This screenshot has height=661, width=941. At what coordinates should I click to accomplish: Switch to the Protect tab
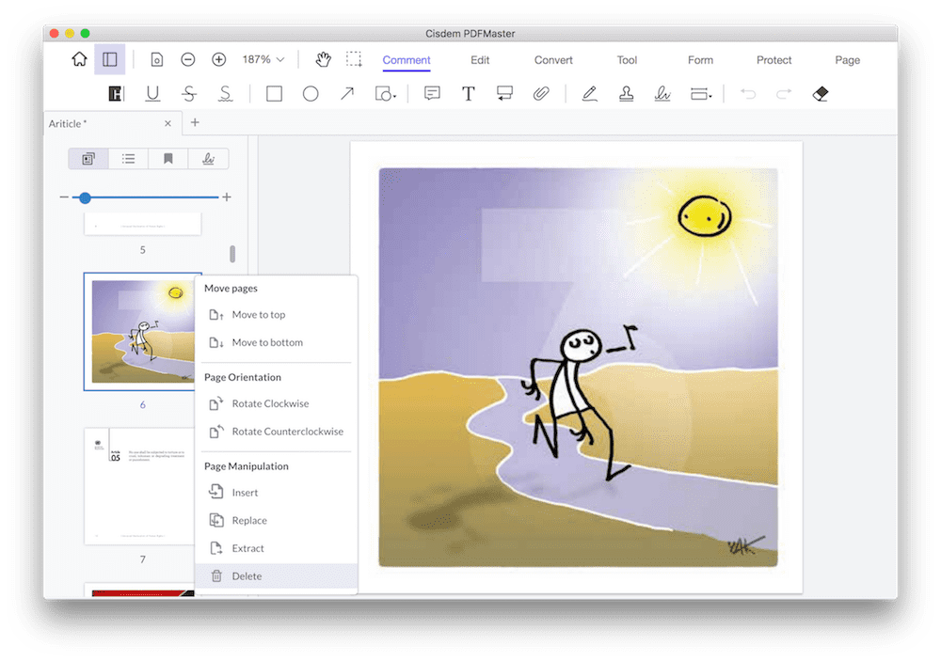(x=774, y=60)
